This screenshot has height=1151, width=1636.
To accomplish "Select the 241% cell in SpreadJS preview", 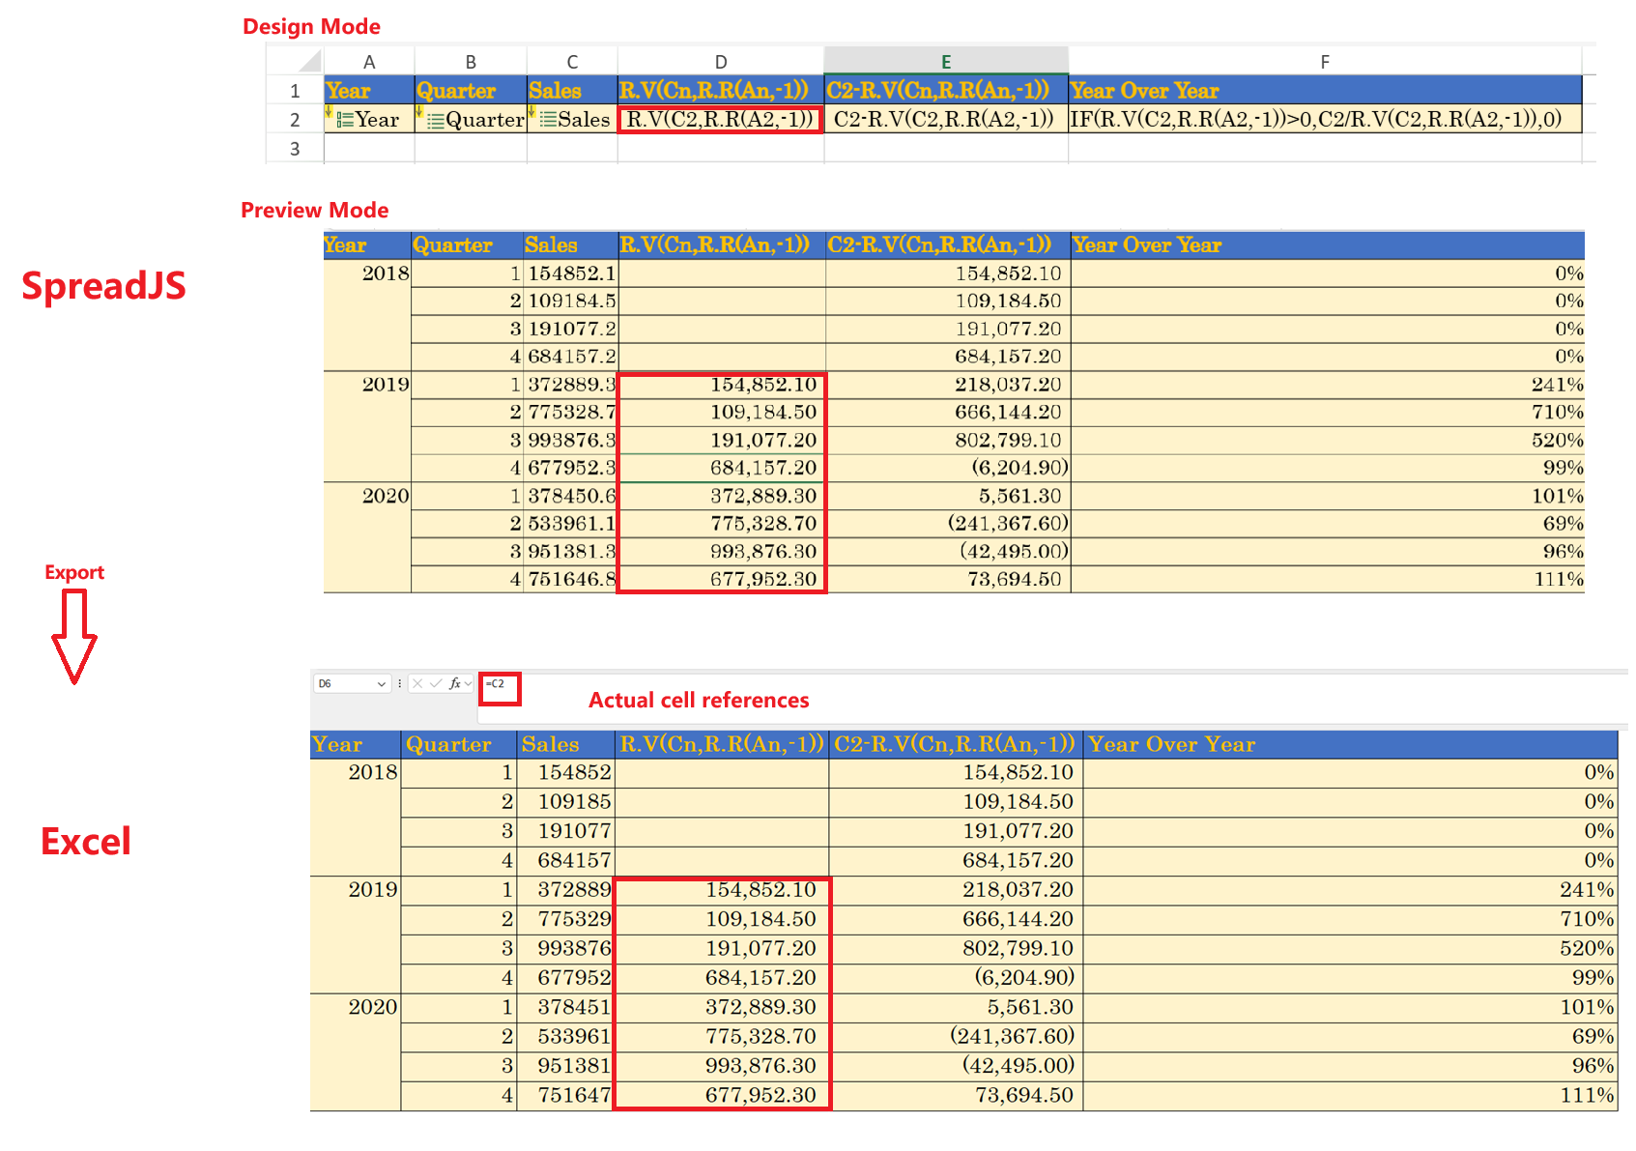I will coord(1327,385).
